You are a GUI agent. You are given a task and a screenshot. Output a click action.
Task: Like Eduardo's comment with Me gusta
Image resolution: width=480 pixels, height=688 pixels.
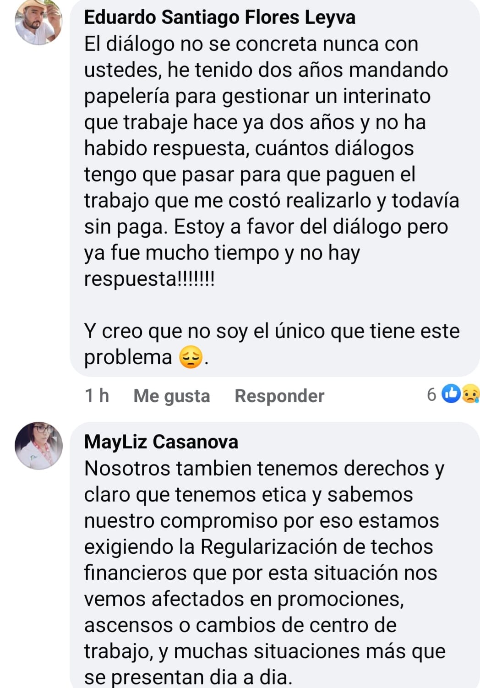pyautogui.click(x=172, y=396)
